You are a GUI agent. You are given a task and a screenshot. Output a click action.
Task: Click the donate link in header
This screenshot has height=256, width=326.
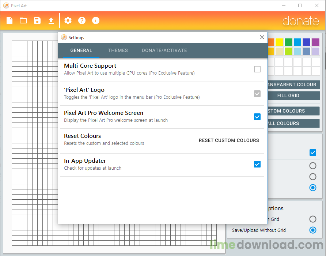click(x=301, y=21)
